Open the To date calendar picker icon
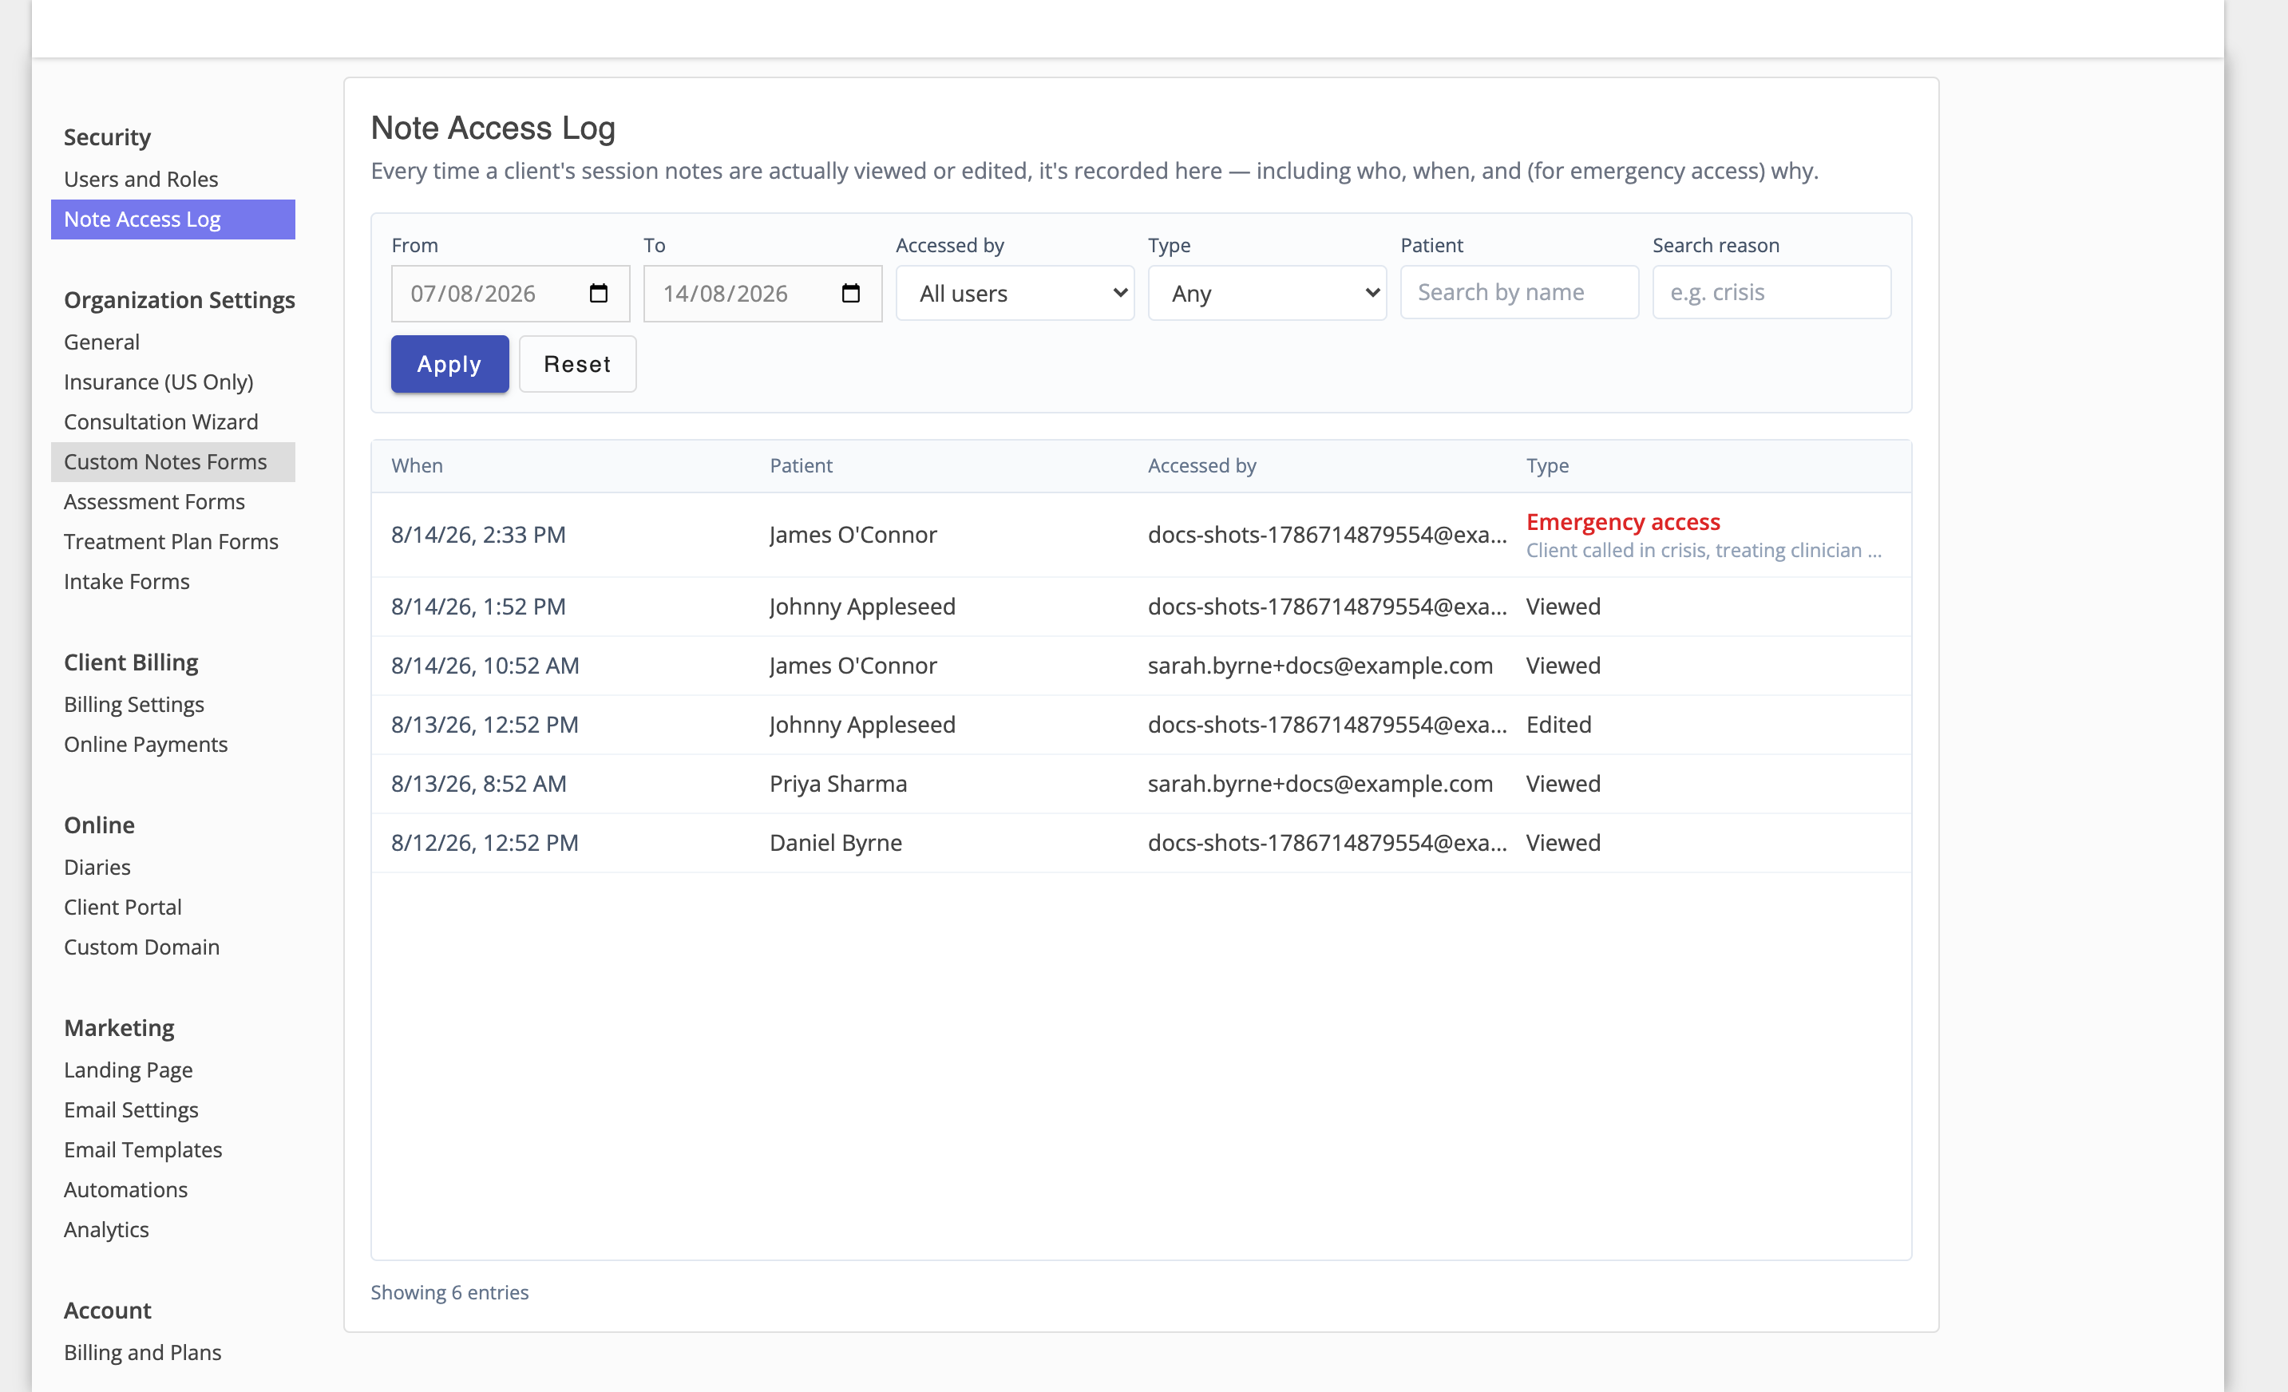 point(850,294)
